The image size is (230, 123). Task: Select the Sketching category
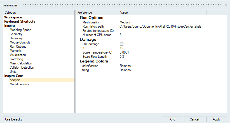pyautogui.click(x=16, y=59)
